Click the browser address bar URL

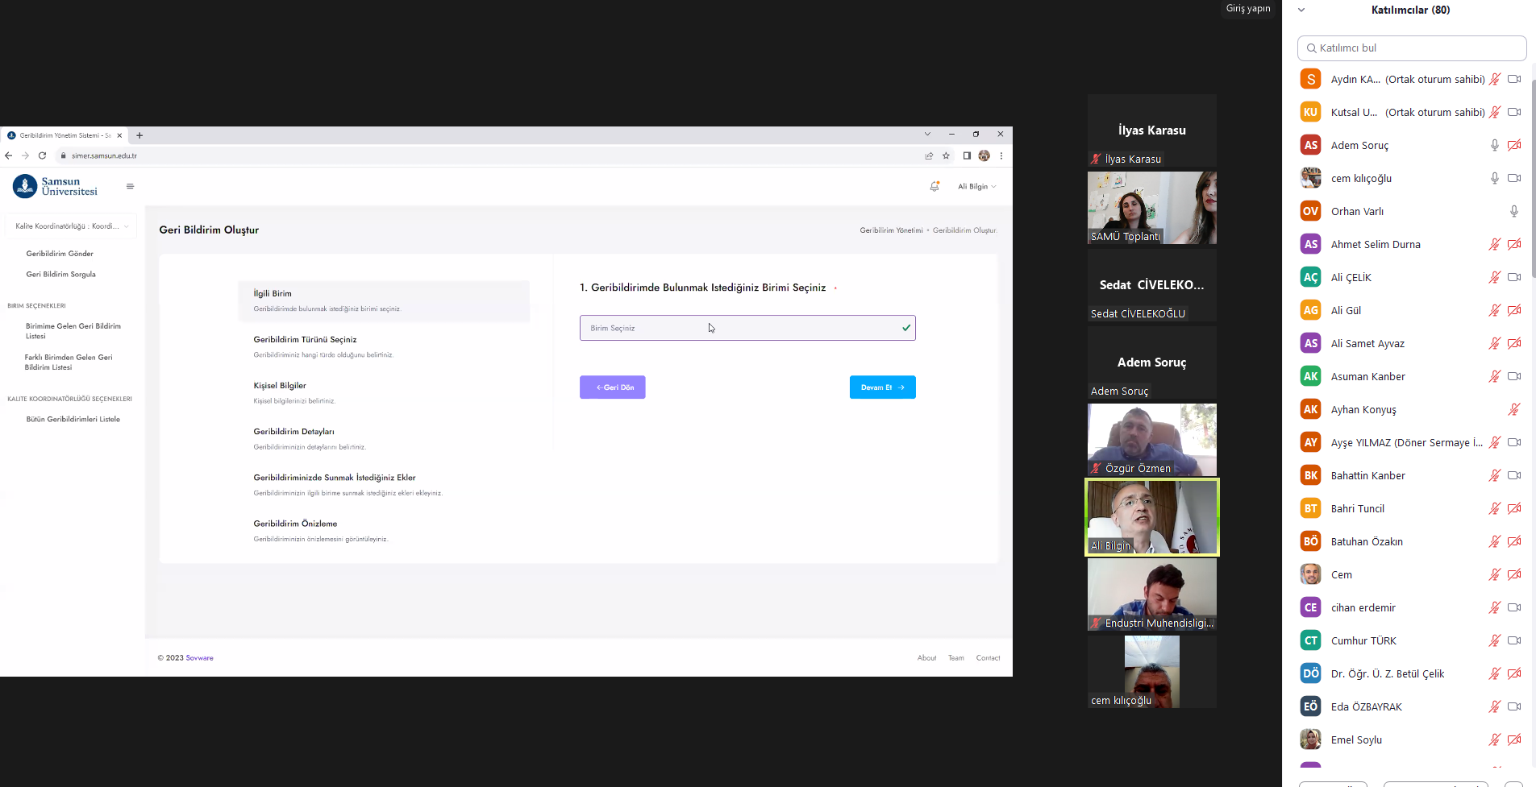(104, 156)
